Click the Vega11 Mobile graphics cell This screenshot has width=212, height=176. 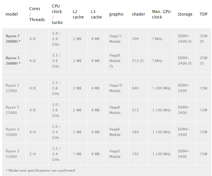pos(115,39)
